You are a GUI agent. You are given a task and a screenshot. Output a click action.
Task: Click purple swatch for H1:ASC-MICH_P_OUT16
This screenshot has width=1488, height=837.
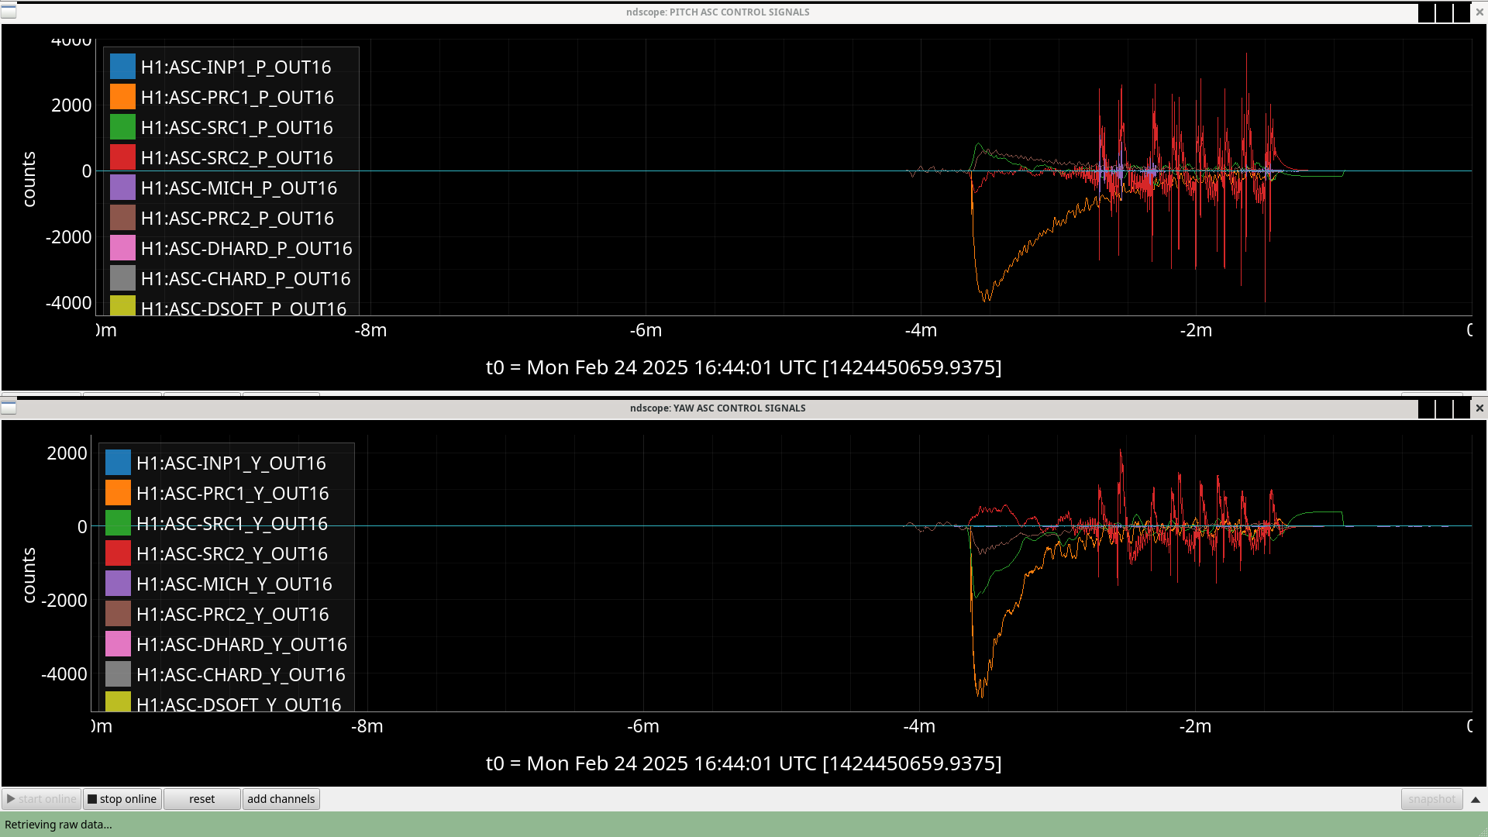122,188
